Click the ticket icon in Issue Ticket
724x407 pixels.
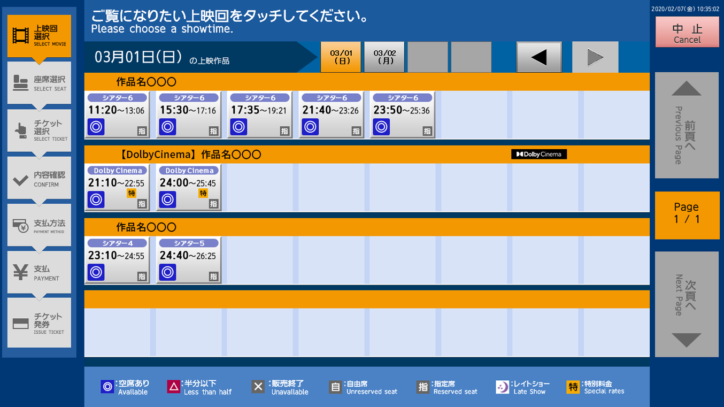[x=21, y=323]
